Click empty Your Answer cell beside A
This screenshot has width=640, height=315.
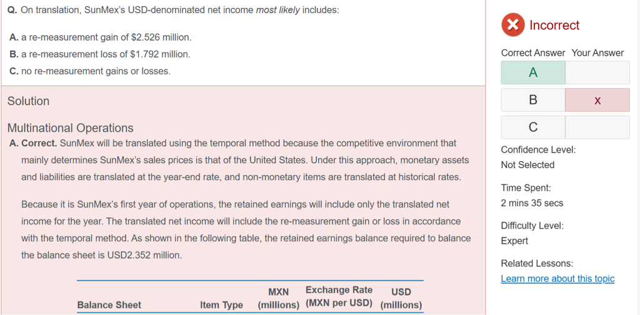click(597, 72)
